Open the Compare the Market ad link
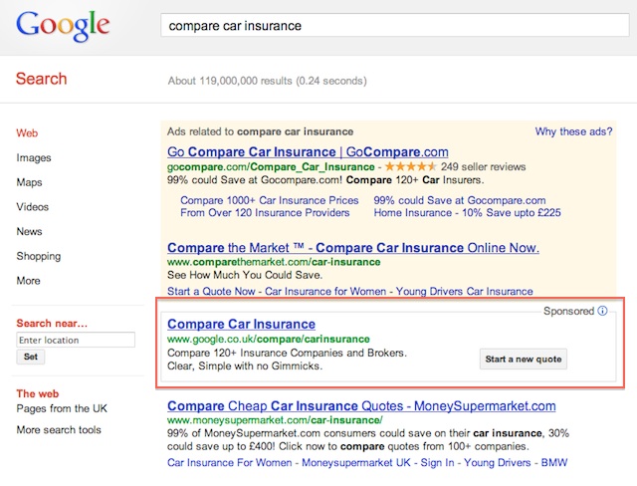The width and height of the screenshot is (637, 486). point(353,247)
